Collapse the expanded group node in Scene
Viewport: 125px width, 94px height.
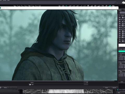point(121,37)
